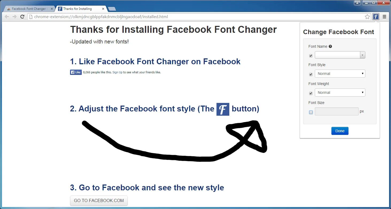
Task: Click the Font Size px input field
Action: [x=337, y=111]
